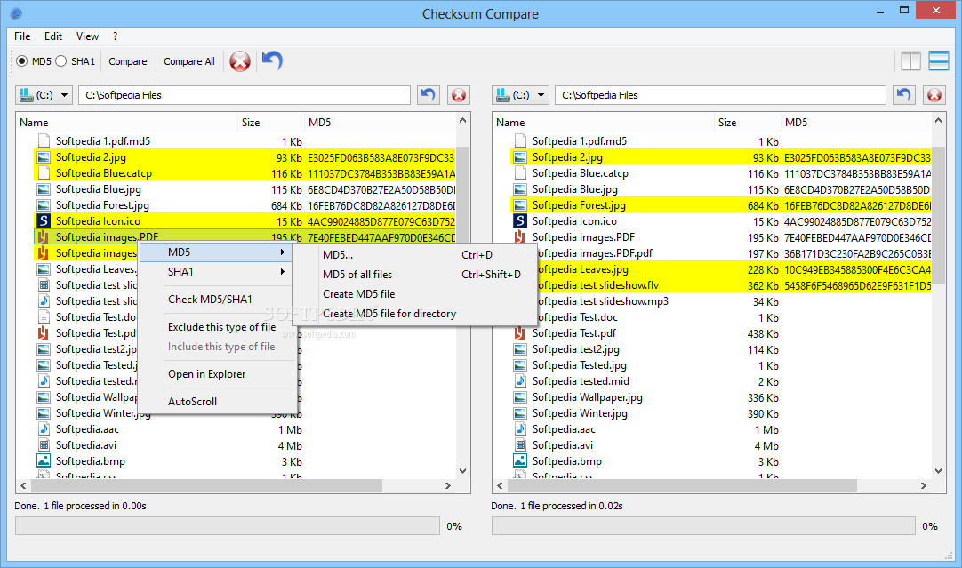Click left pane path field C:\Softpedia Files
The height and width of the screenshot is (568, 962).
pos(245,95)
